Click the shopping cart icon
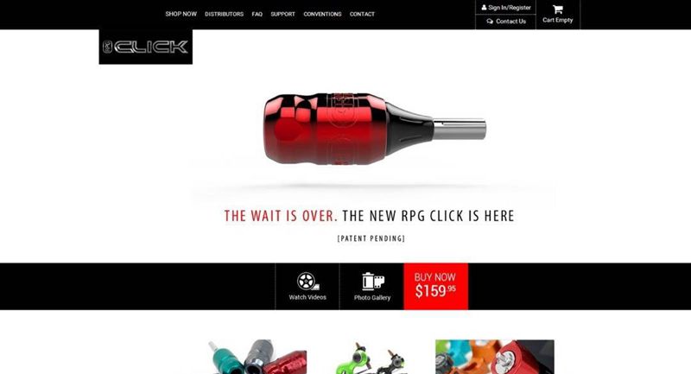Screen dimensions: 691x374 coord(557,10)
